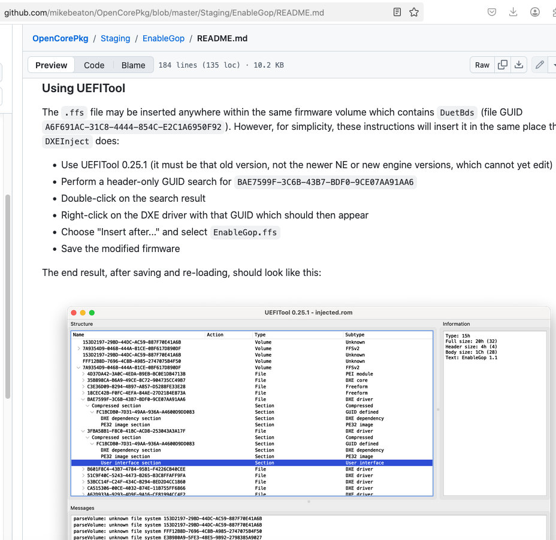This screenshot has height=540, width=556.
Task: Open the EnableGop breadcrumb link
Action: (164, 38)
